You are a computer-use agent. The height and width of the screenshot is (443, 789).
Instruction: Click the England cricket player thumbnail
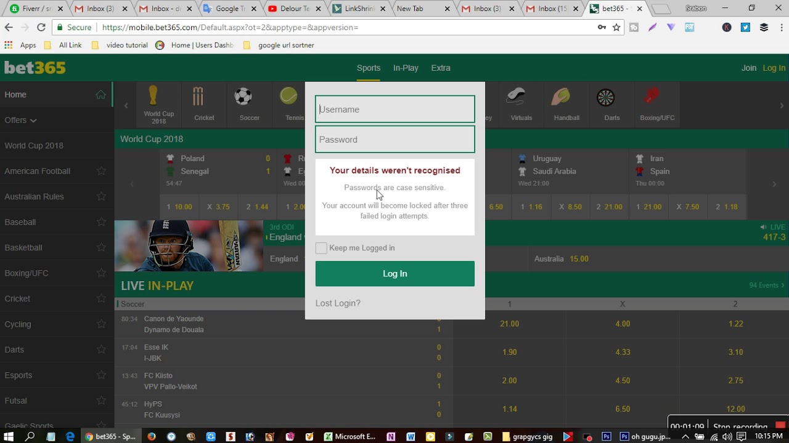(189, 246)
